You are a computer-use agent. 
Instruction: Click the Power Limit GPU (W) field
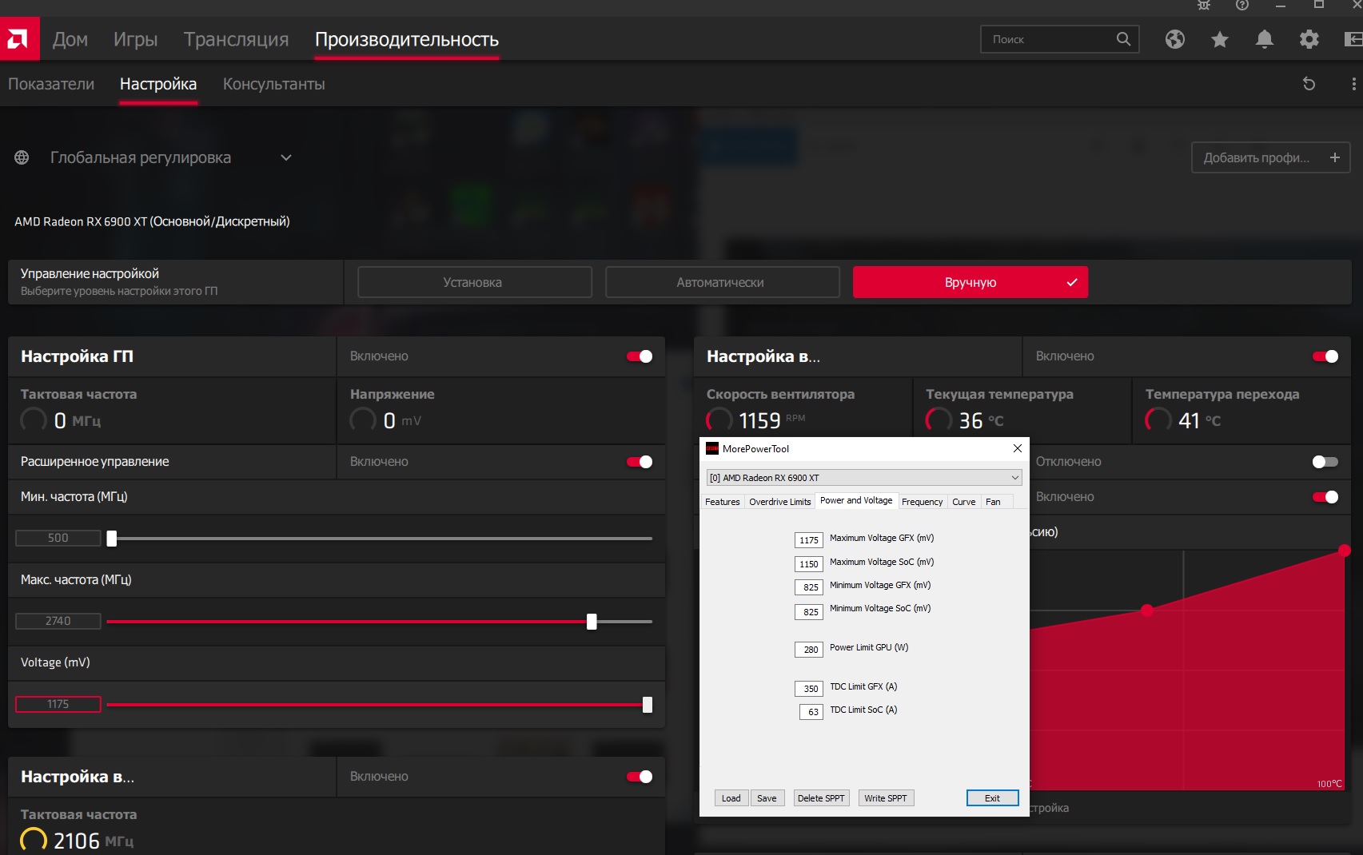pyautogui.click(x=809, y=650)
